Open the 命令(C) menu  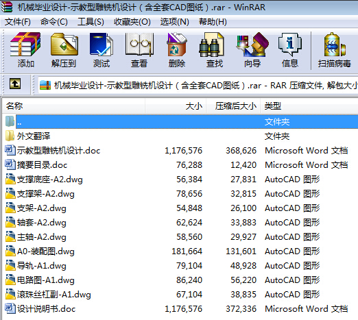[x=54, y=22]
